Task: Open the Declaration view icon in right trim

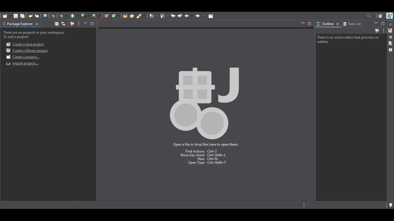Action: (x=390, y=43)
